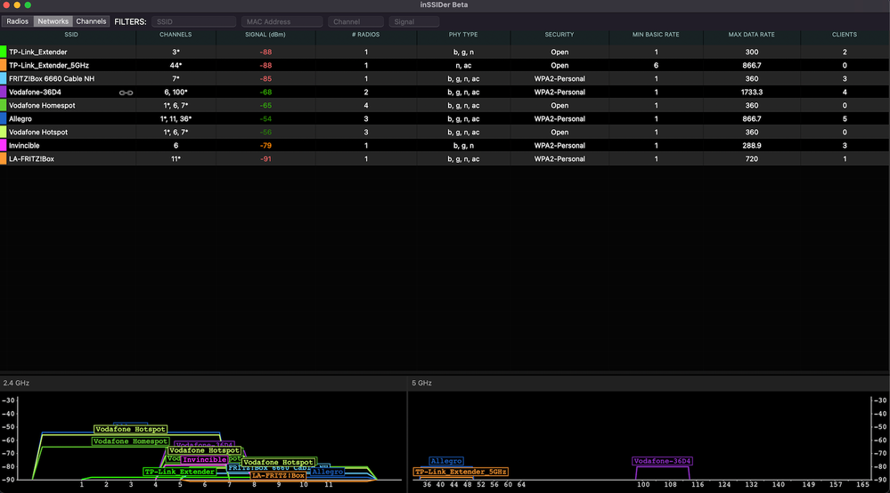Select the FRITZ!Box 6660 Cable NH row

(x=445, y=79)
